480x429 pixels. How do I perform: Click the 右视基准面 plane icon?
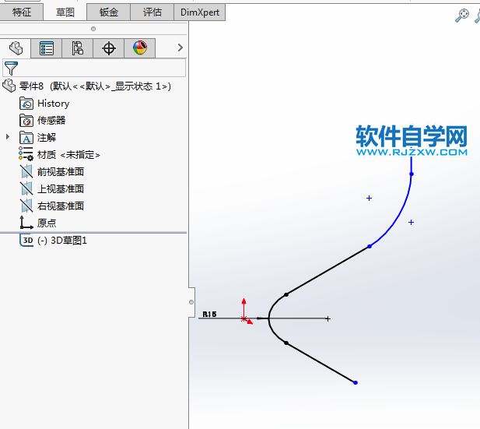point(26,206)
